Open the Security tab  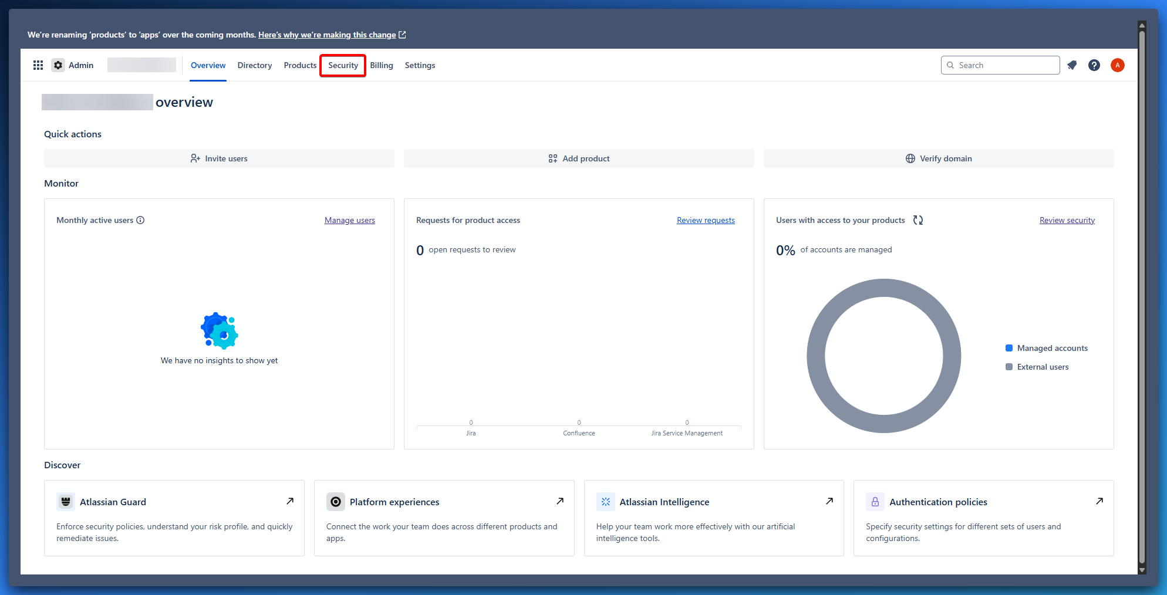343,65
